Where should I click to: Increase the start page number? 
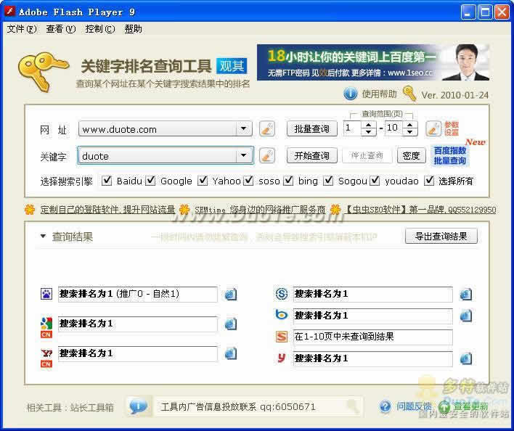369,125
